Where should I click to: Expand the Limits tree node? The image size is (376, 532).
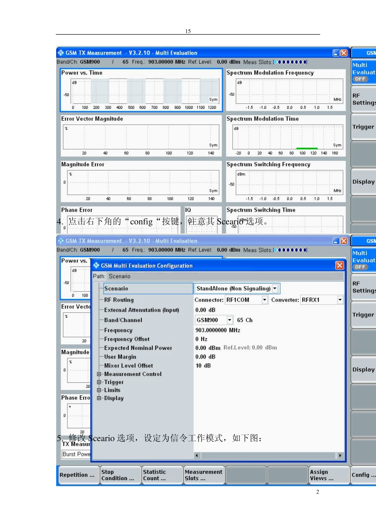click(x=99, y=390)
